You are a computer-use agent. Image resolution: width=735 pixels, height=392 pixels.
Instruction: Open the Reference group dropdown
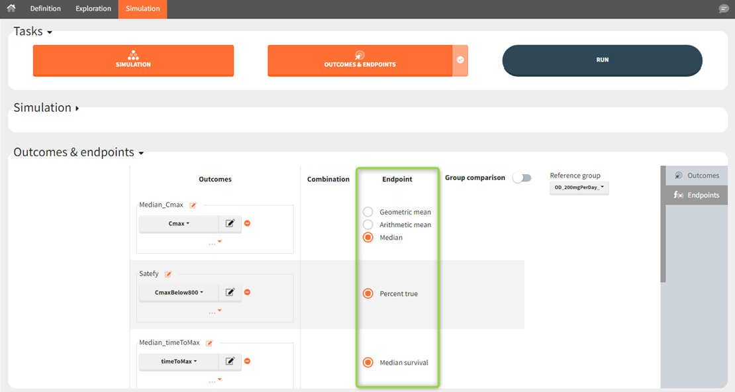579,188
